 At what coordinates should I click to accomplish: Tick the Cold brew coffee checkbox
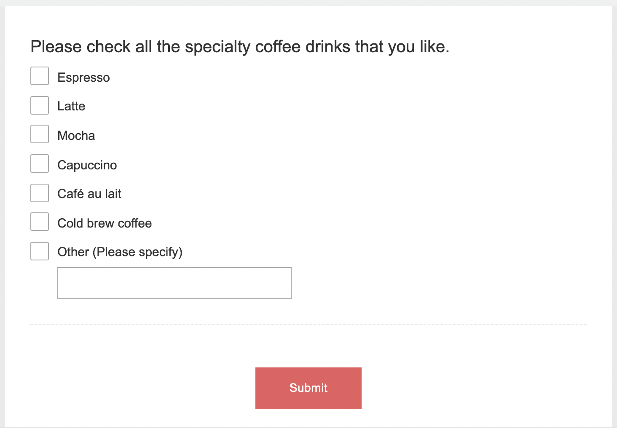point(40,222)
